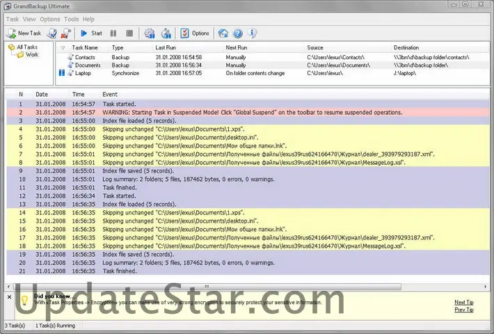This screenshot has width=494, height=334.
Task: Click the gear global suspend icon
Action: coord(150,33)
